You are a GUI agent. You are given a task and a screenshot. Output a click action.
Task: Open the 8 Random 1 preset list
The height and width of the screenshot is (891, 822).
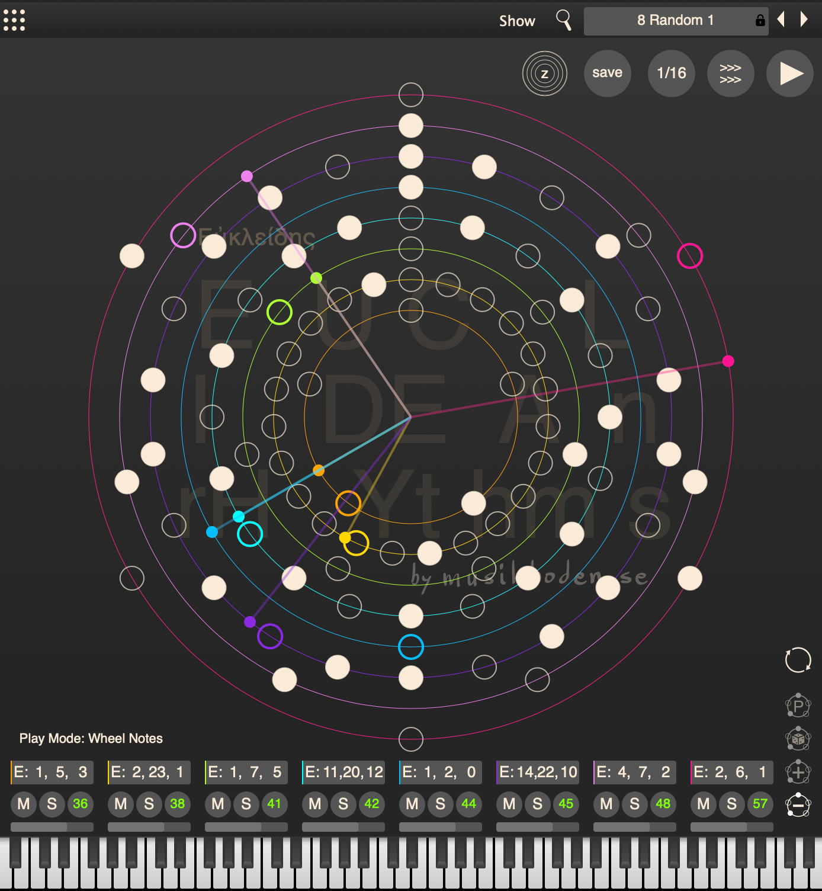pos(675,21)
